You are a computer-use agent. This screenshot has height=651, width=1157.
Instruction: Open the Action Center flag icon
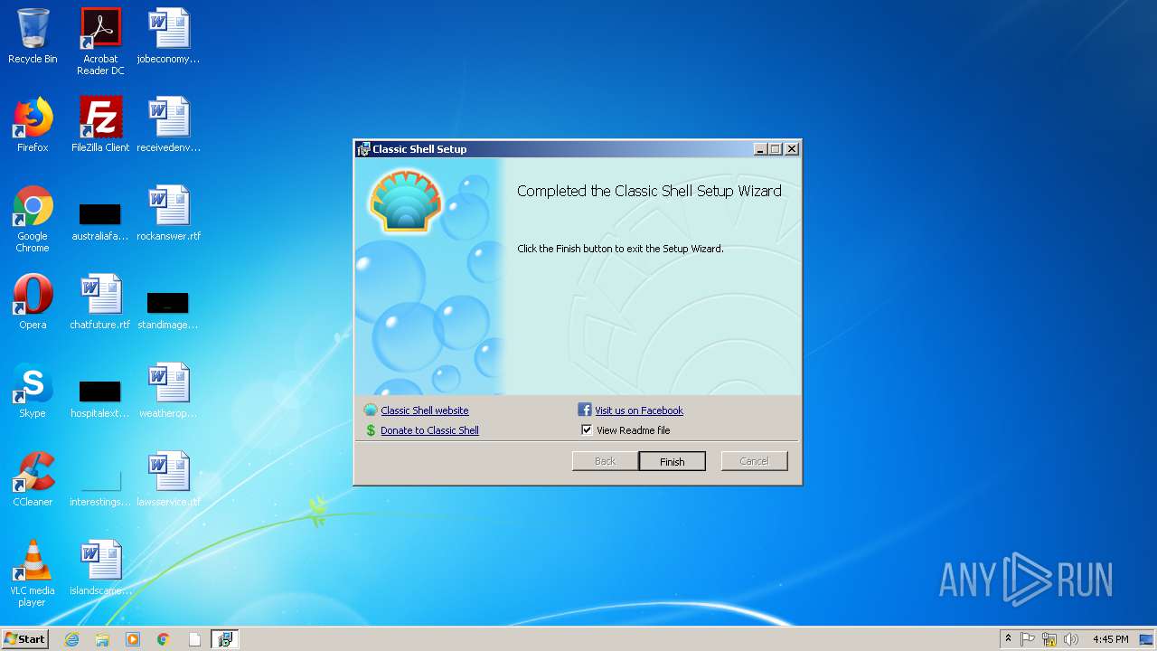[x=1028, y=639]
